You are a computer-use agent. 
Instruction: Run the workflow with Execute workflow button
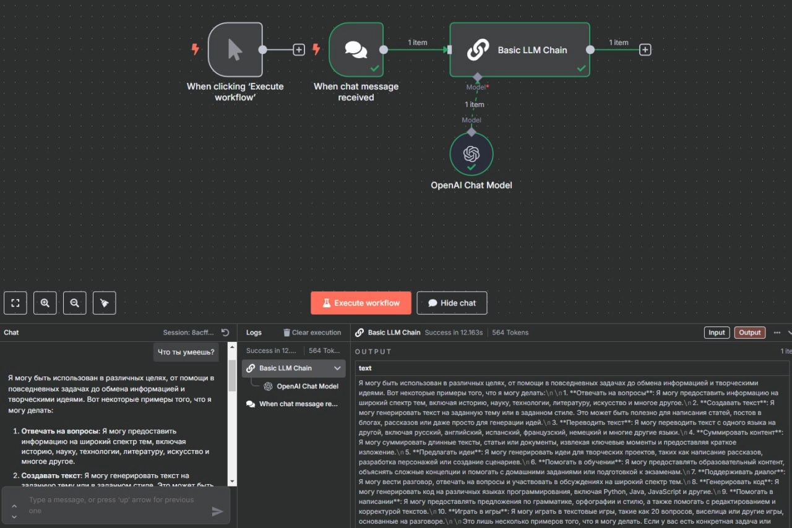coord(361,303)
